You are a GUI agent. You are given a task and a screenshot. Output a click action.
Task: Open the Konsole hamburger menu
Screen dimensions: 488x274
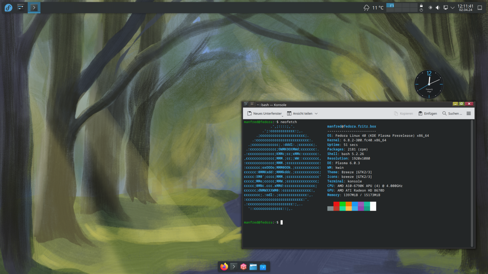[x=468, y=114]
